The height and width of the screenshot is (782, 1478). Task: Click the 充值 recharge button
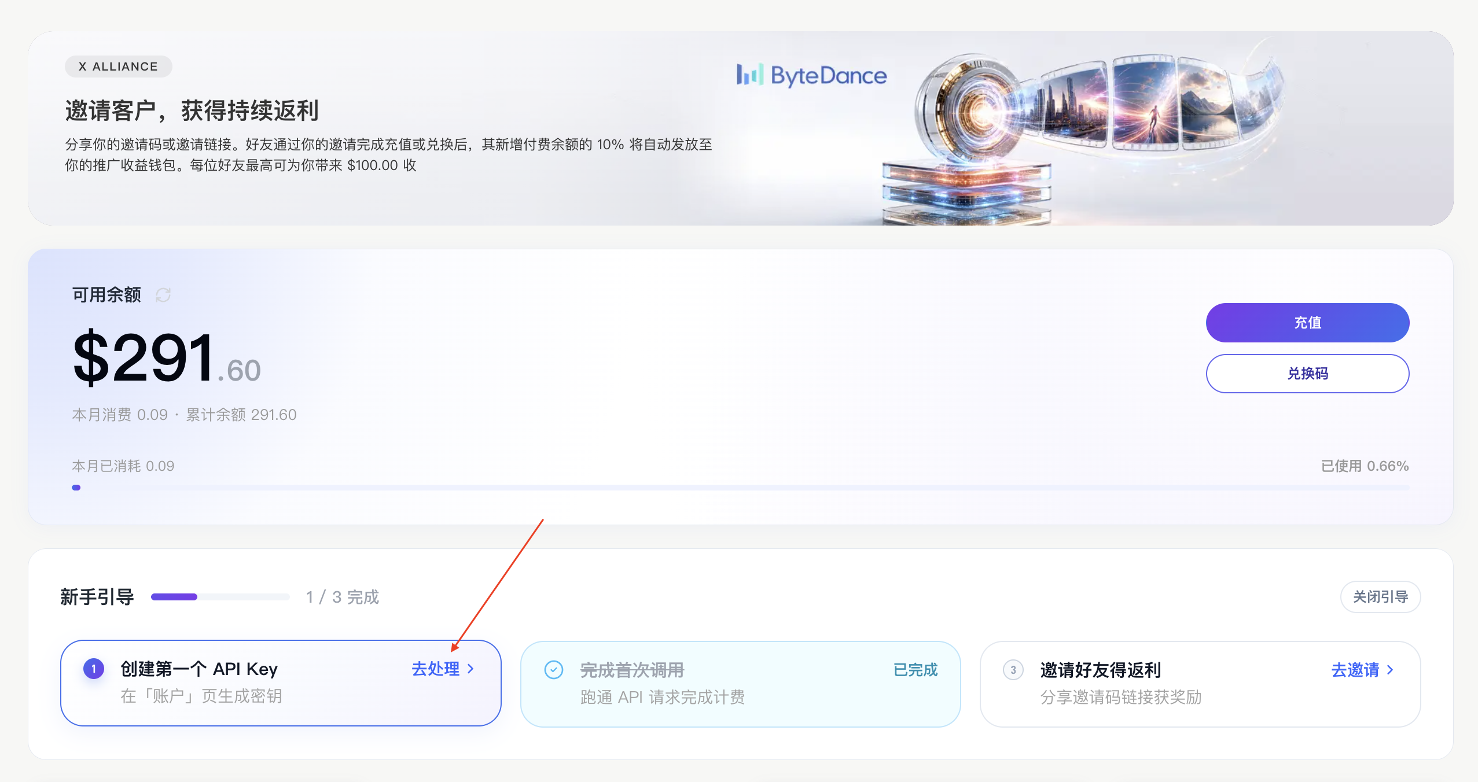click(1307, 322)
